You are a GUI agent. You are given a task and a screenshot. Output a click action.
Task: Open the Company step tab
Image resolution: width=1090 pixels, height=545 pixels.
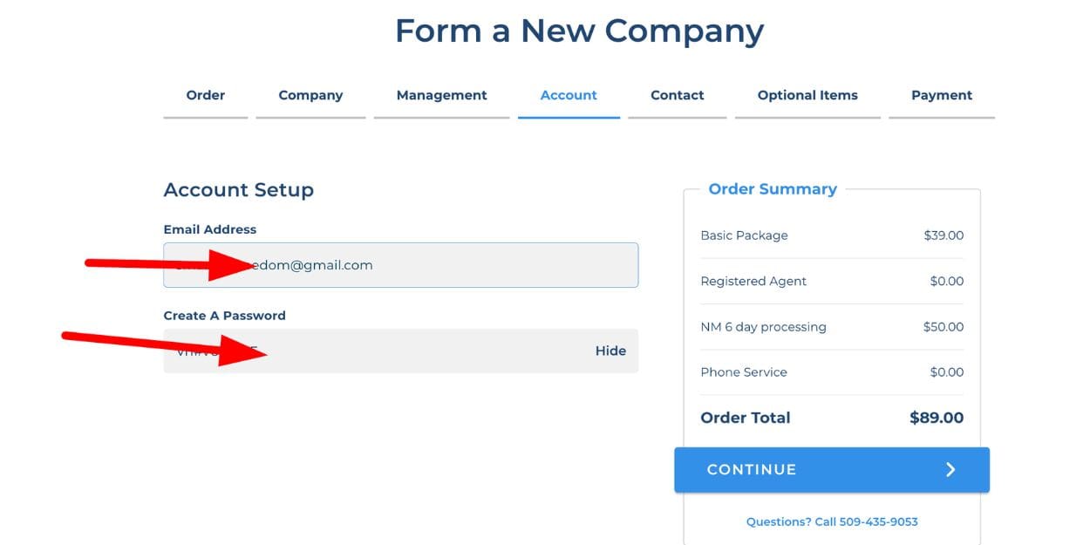[x=310, y=96]
